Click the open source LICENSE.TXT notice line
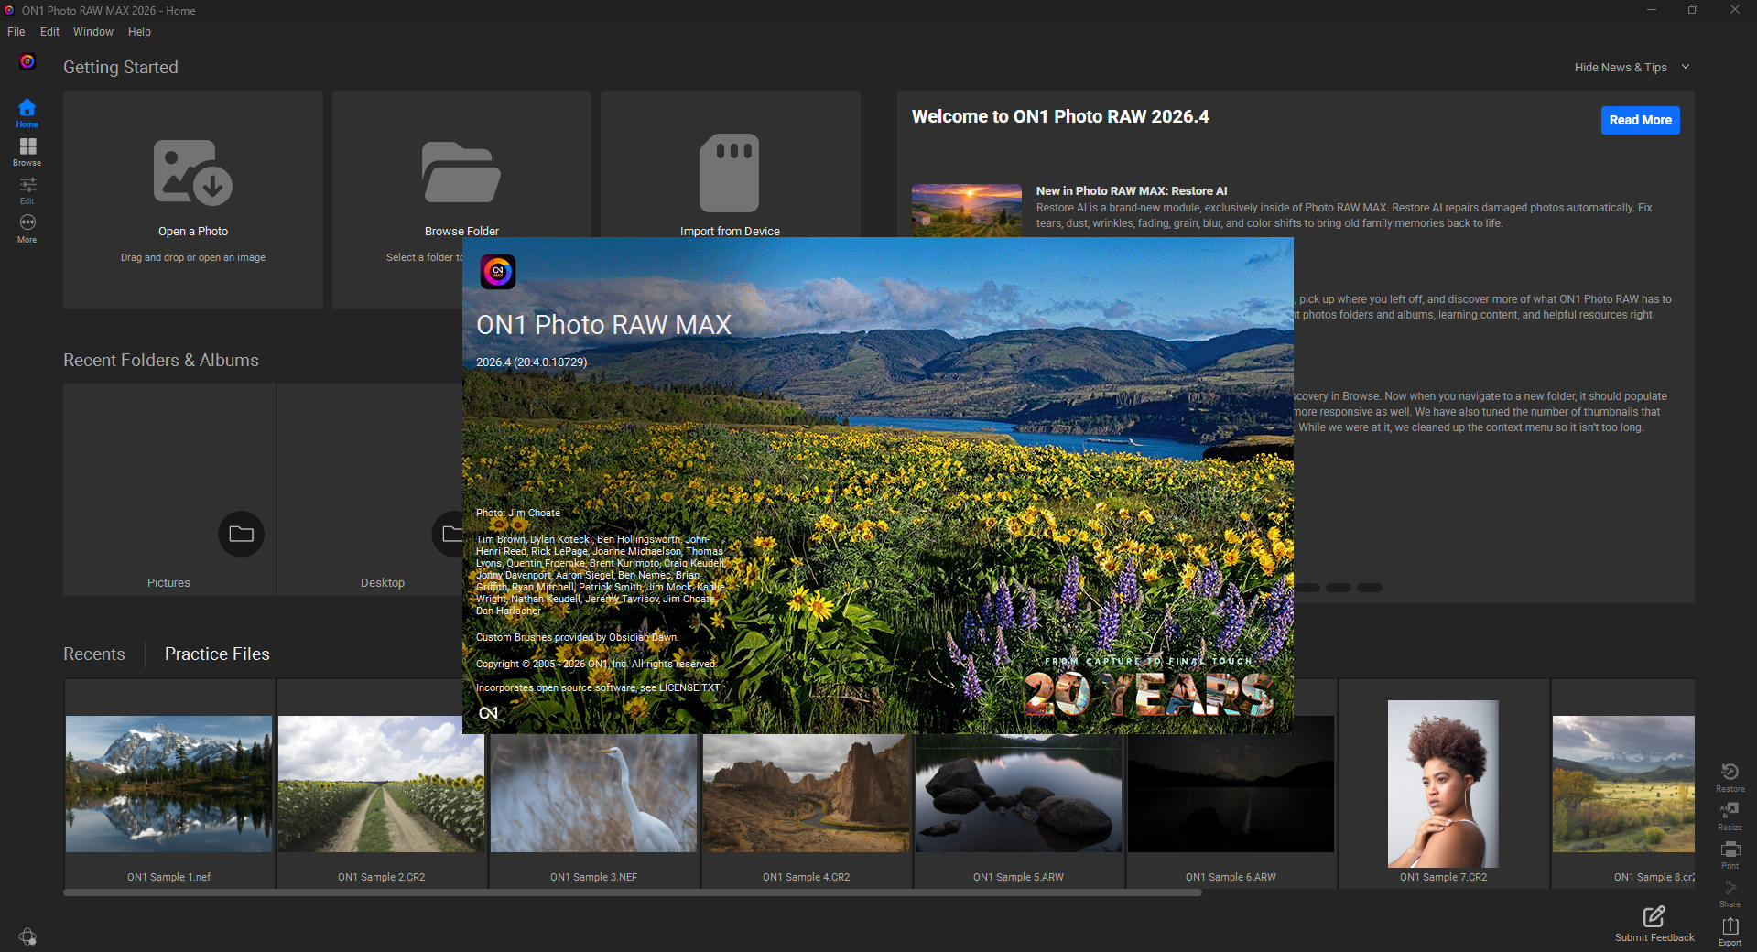The width and height of the screenshot is (1757, 952). pyautogui.click(x=598, y=687)
